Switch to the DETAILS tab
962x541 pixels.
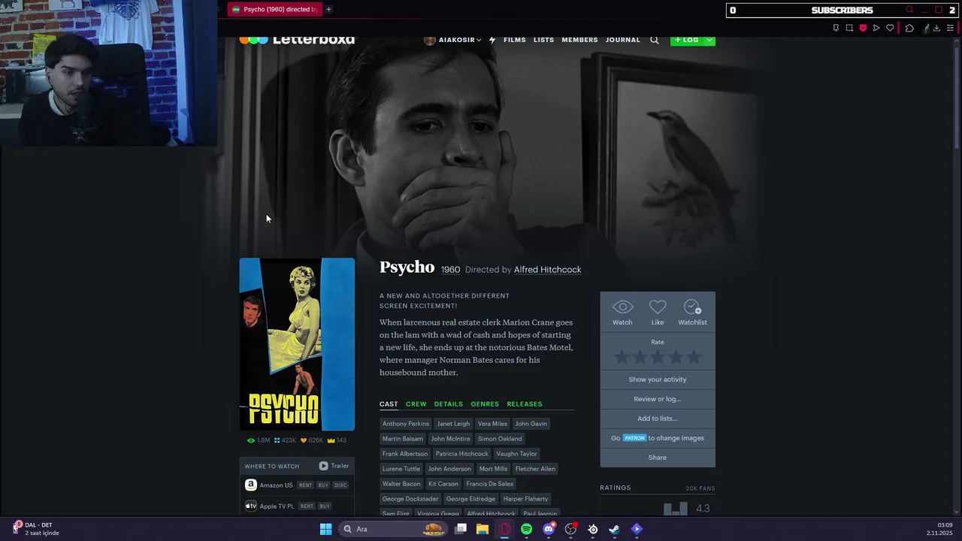[448, 404]
